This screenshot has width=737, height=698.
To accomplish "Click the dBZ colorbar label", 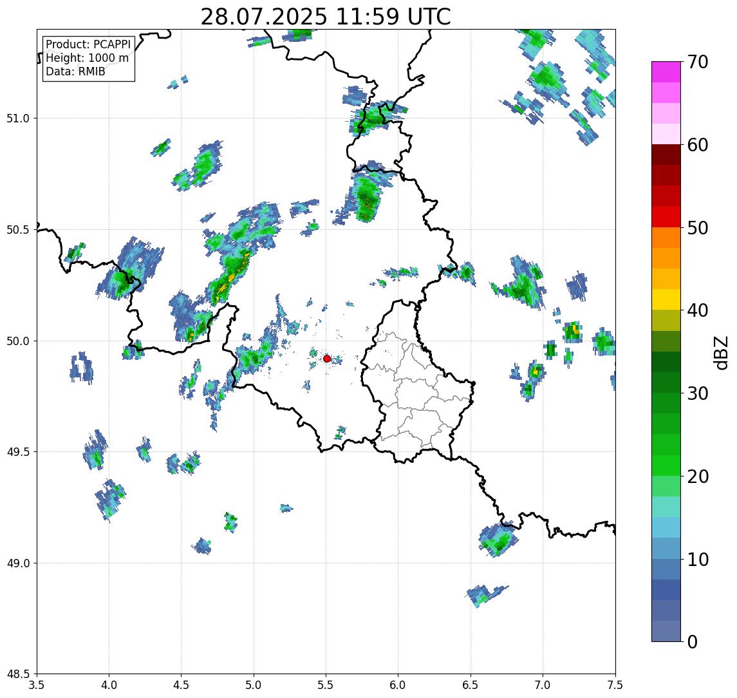I will (720, 352).
